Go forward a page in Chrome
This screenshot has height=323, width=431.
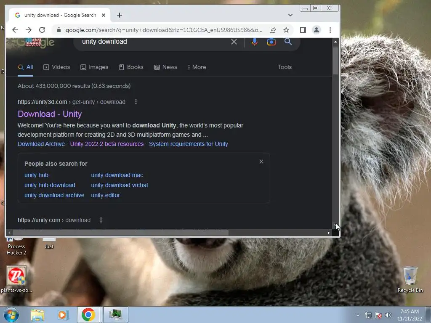coord(29,30)
